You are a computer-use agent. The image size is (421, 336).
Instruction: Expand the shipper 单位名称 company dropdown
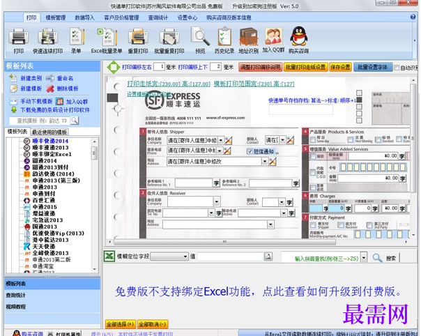click(x=221, y=140)
